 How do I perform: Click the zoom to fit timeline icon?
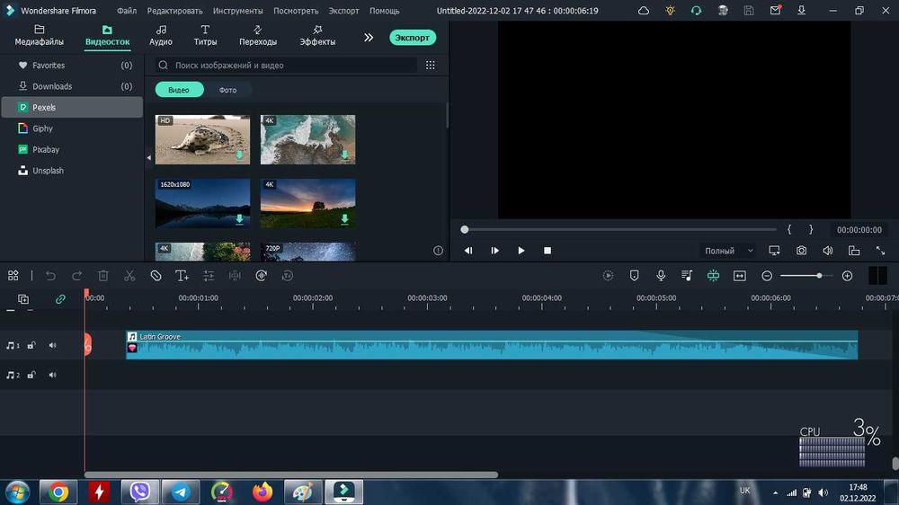point(740,276)
